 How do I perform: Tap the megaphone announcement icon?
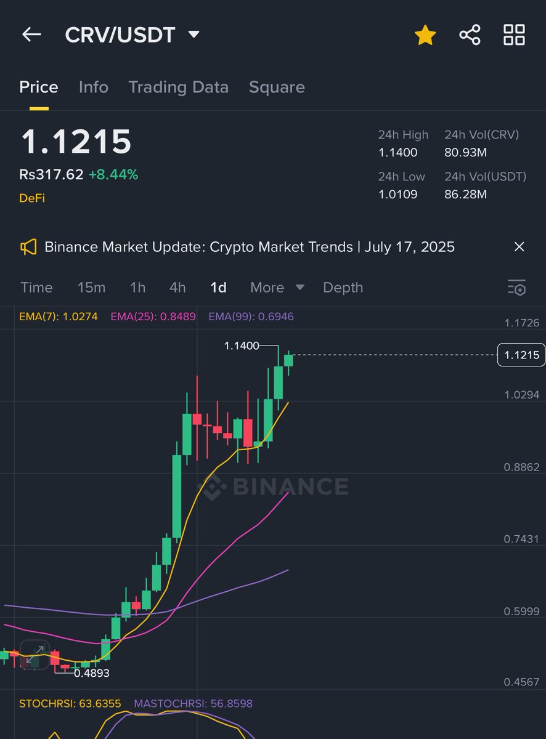tap(28, 248)
